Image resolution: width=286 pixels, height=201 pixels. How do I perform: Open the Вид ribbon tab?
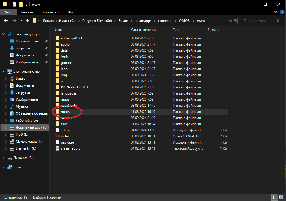pyautogui.click(x=70, y=12)
